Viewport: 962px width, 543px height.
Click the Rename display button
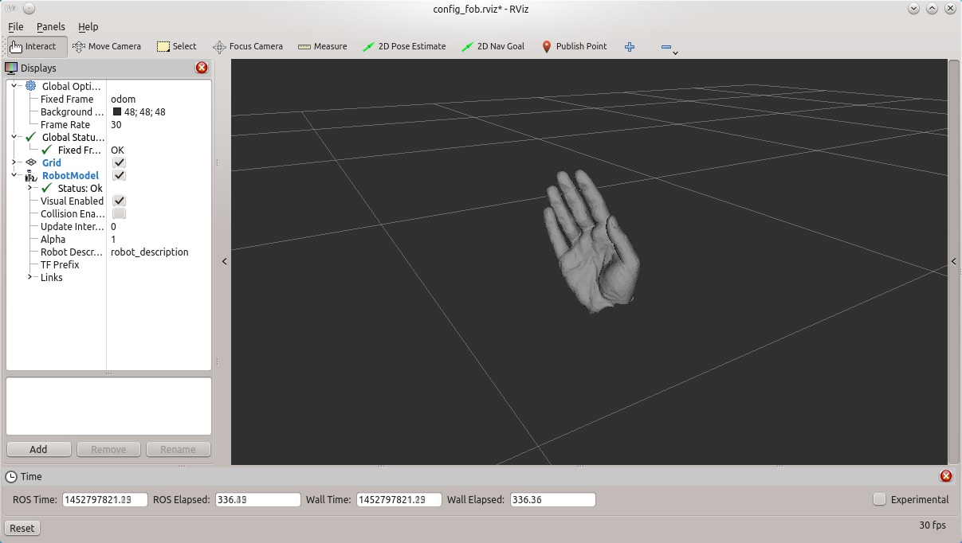178,449
